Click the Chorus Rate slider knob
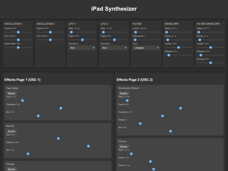Viewport: 228px width, 171px height. [131, 154]
